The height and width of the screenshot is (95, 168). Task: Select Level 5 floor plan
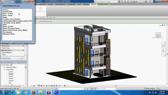point(11,81)
